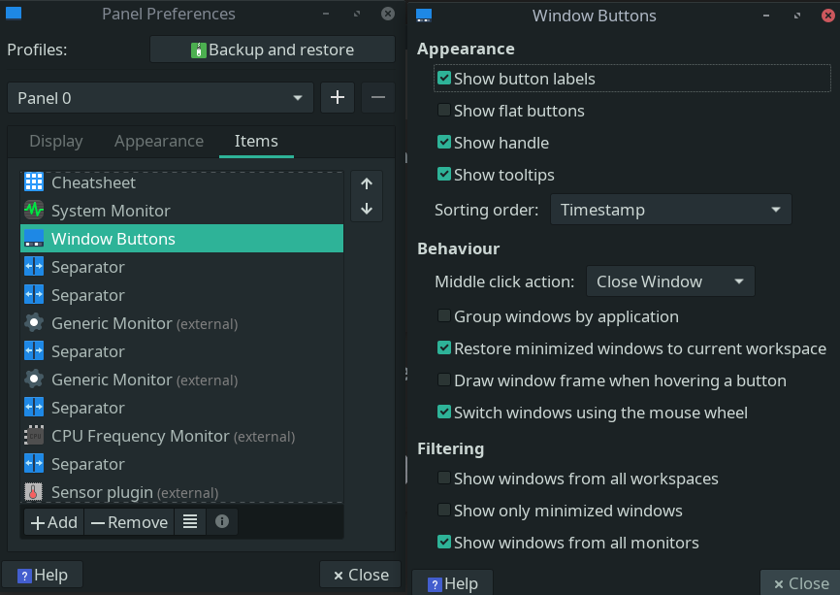Click the move item up arrow
The height and width of the screenshot is (595, 840).
click(367, 183)
